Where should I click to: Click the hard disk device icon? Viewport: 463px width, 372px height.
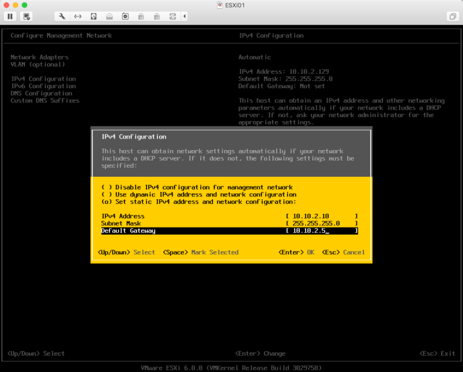pyautogui.click(x=93, y=16)
